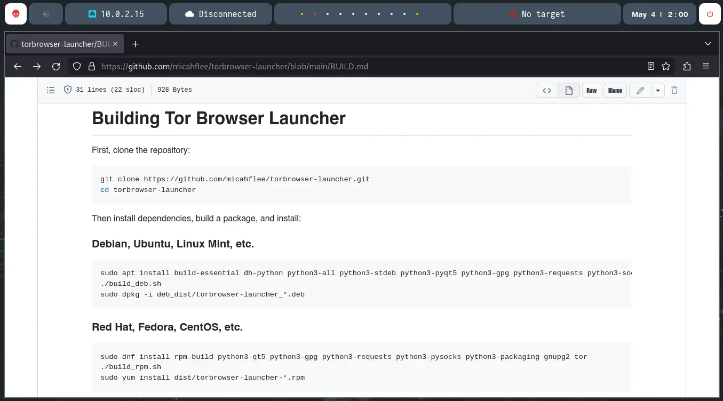Click the site security padlock icon

coord(92,67)
